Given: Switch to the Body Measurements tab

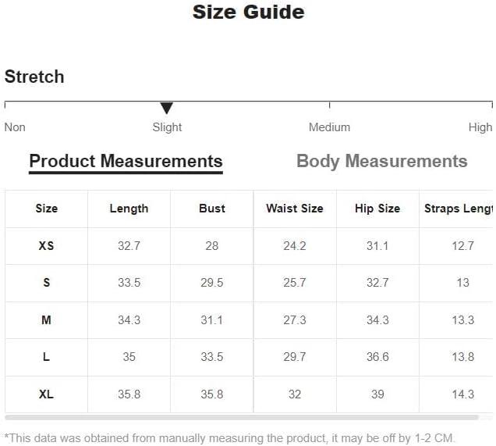Looking at the screenshot, I should click(382, 161).
